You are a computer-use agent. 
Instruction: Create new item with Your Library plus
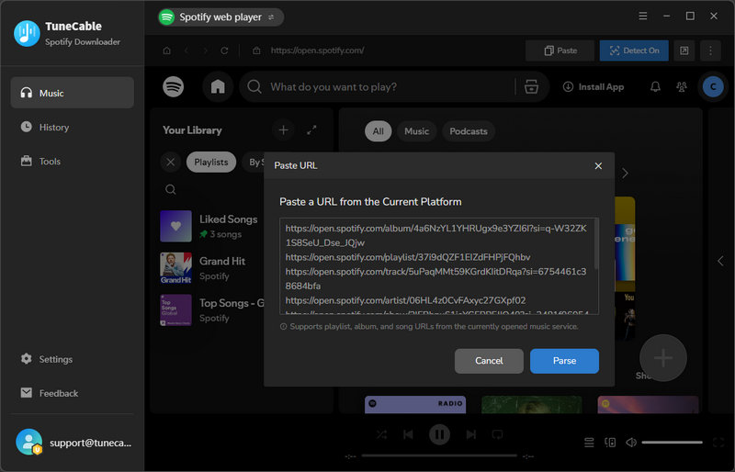click(x=283, y=129)
